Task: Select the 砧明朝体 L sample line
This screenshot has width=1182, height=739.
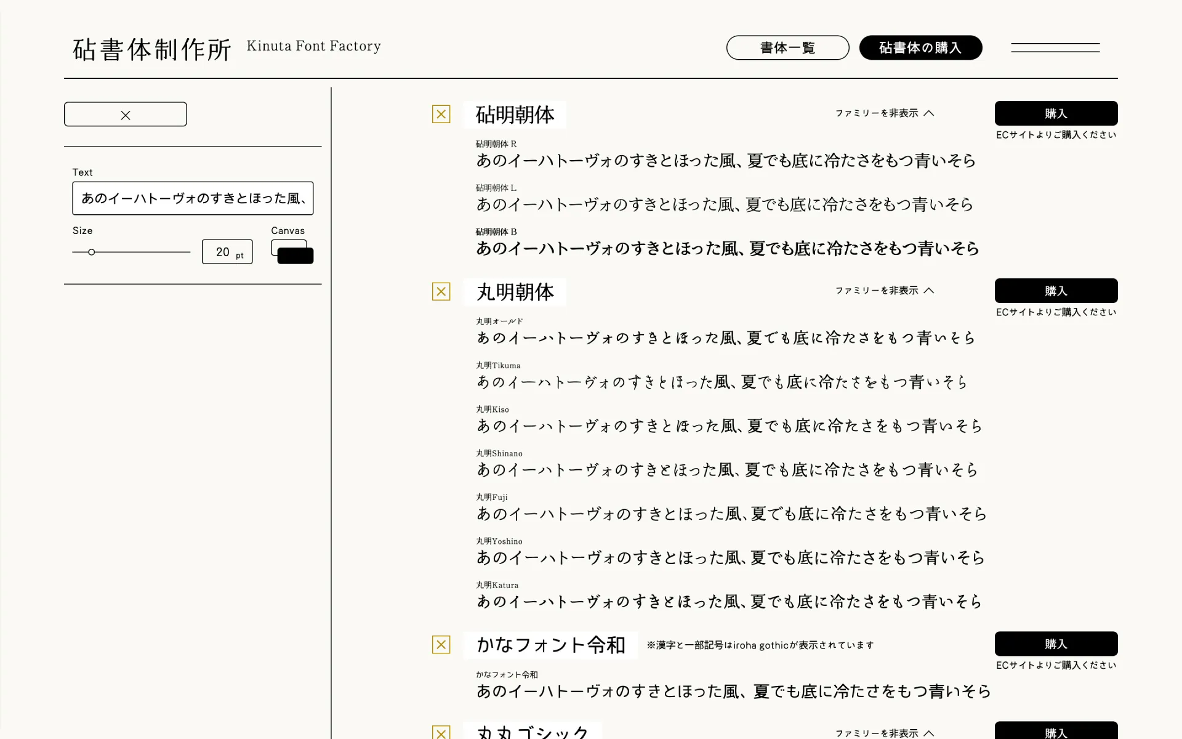Action: click(x=725, y=204)
